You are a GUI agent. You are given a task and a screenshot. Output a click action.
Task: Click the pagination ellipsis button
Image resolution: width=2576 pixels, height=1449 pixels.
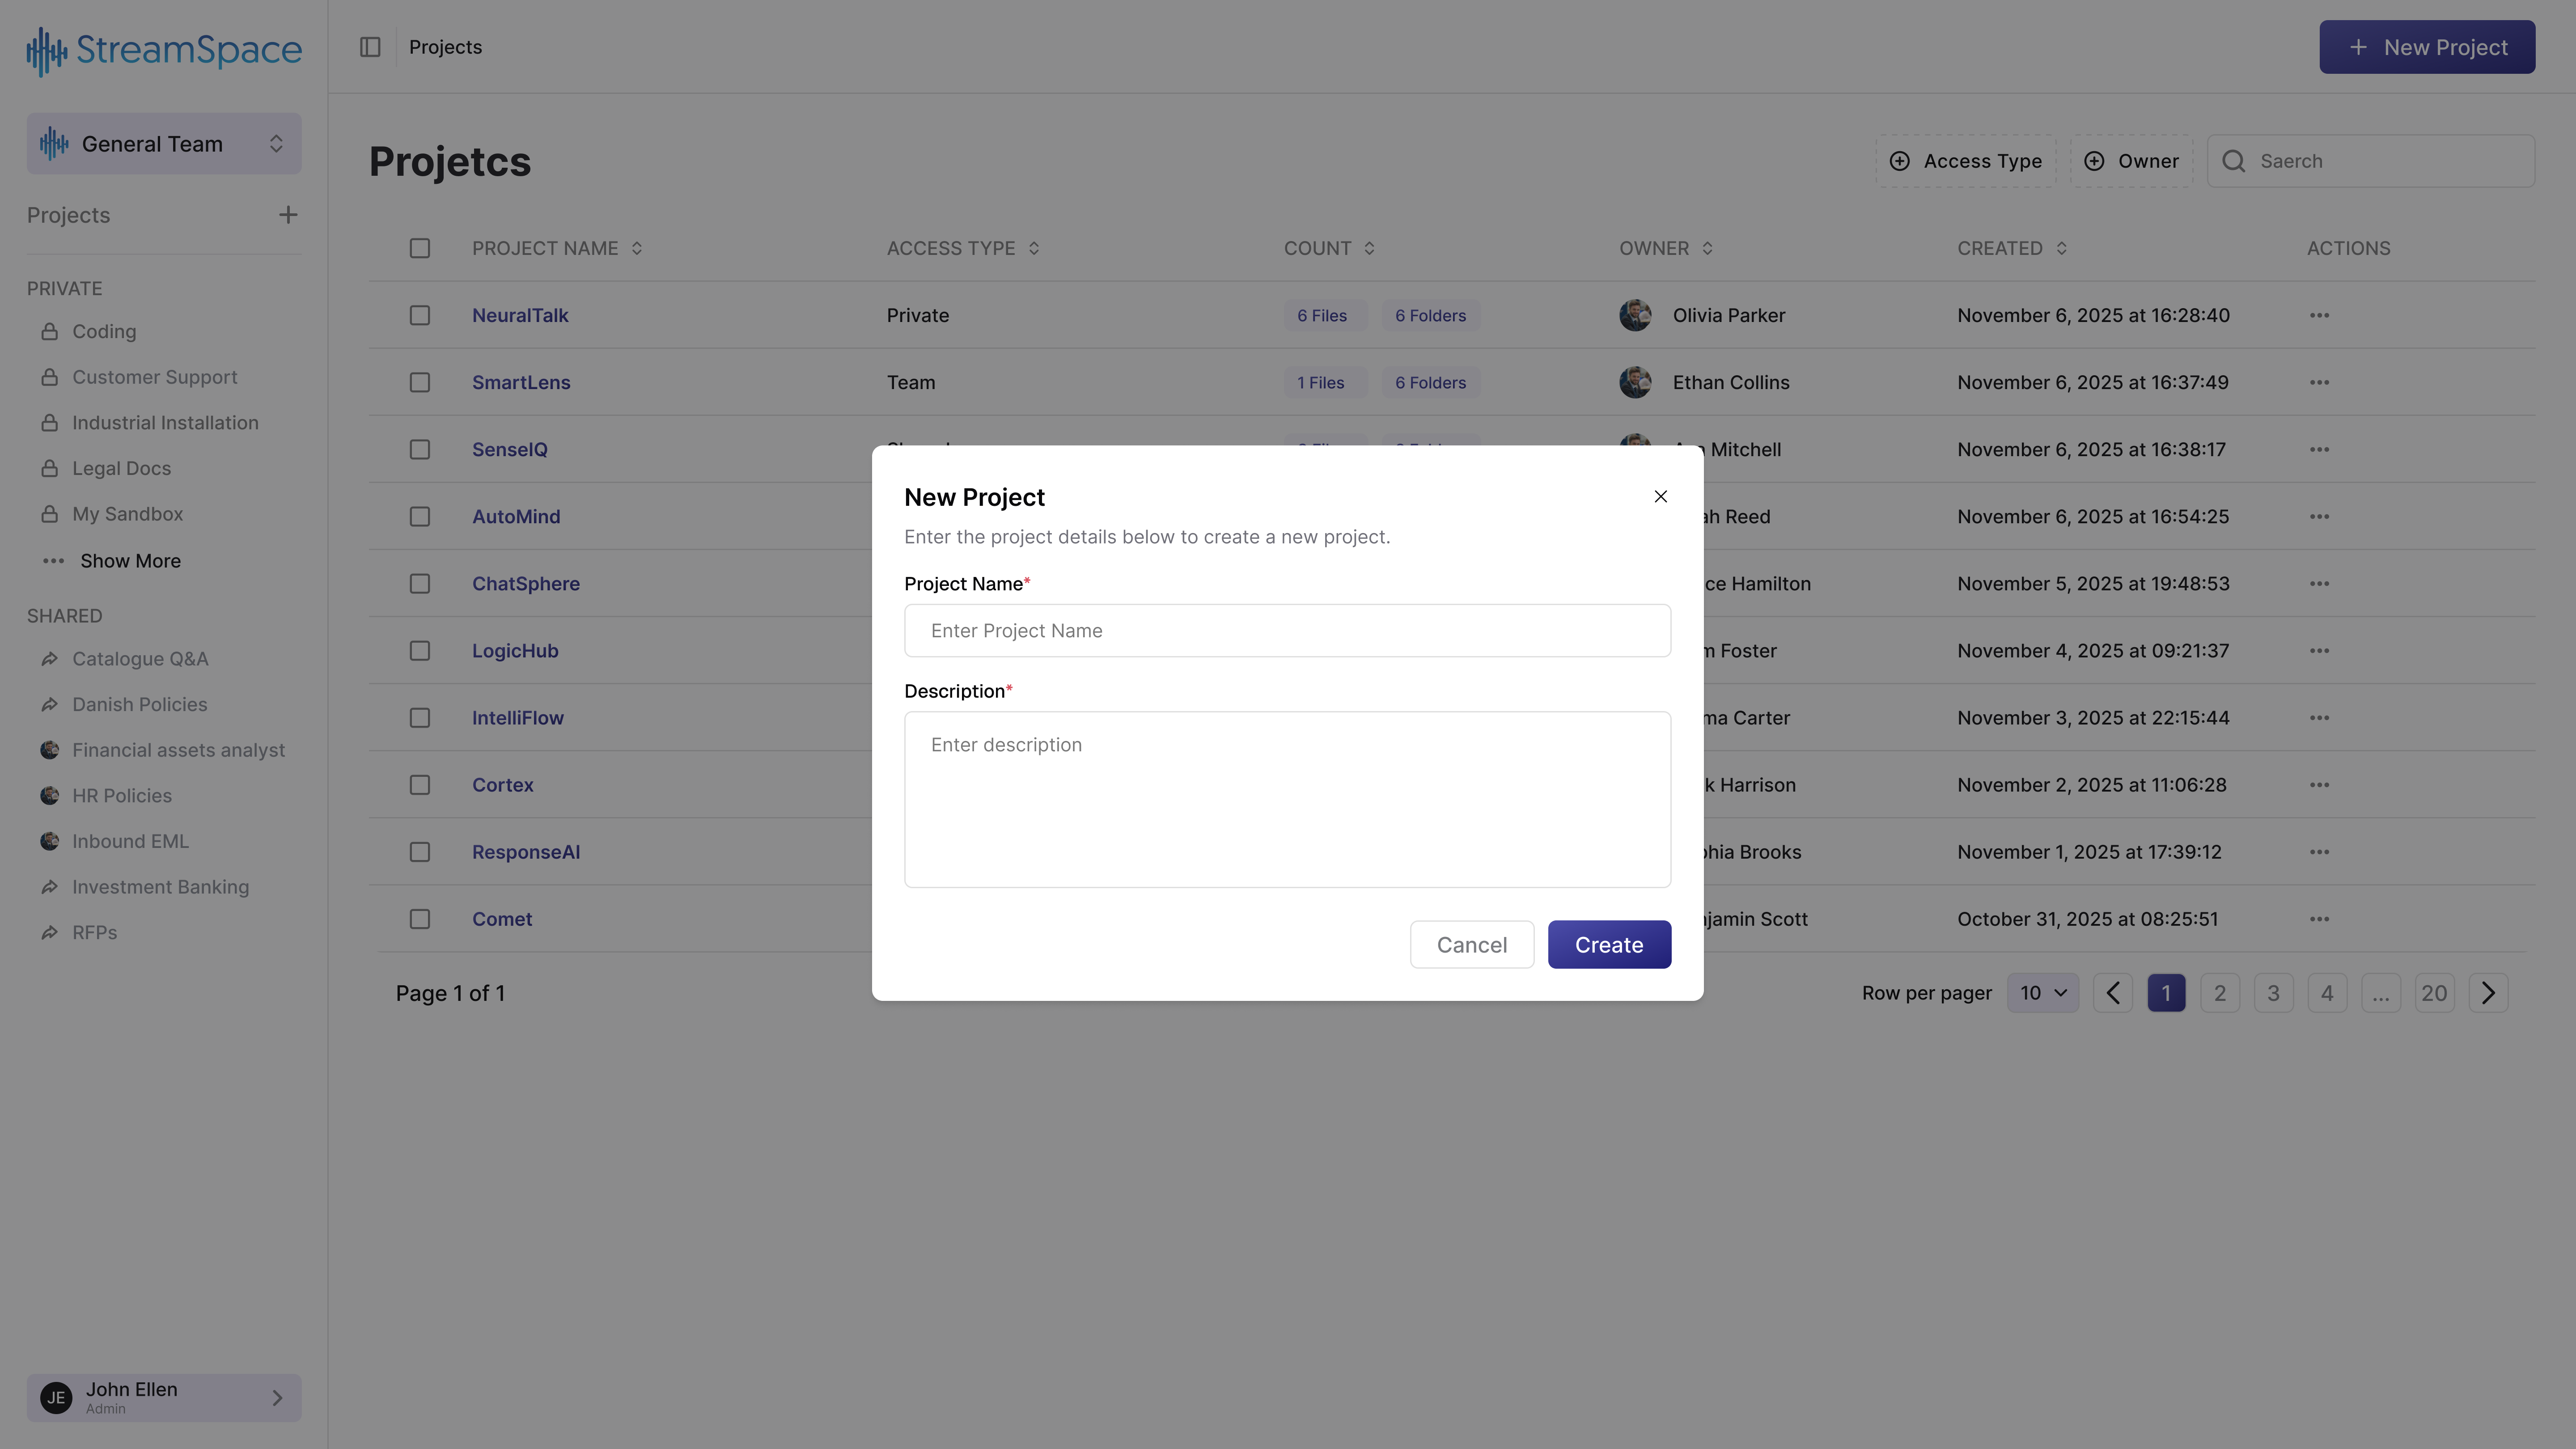(2380, 993)
